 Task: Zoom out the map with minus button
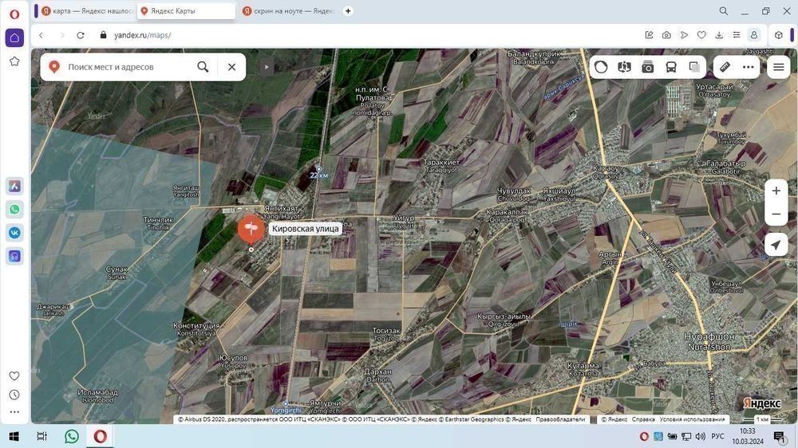(776, 214)
